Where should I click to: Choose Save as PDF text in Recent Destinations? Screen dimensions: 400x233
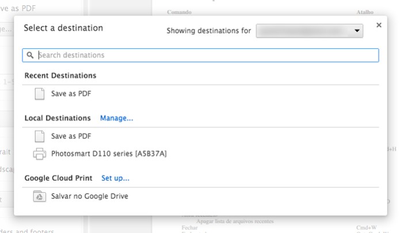[71, 94]
